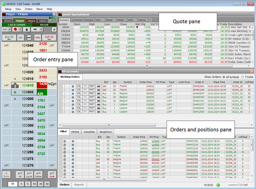256x189 pixels.
Task: Open the View menu
Action: [x=18, y=9]
